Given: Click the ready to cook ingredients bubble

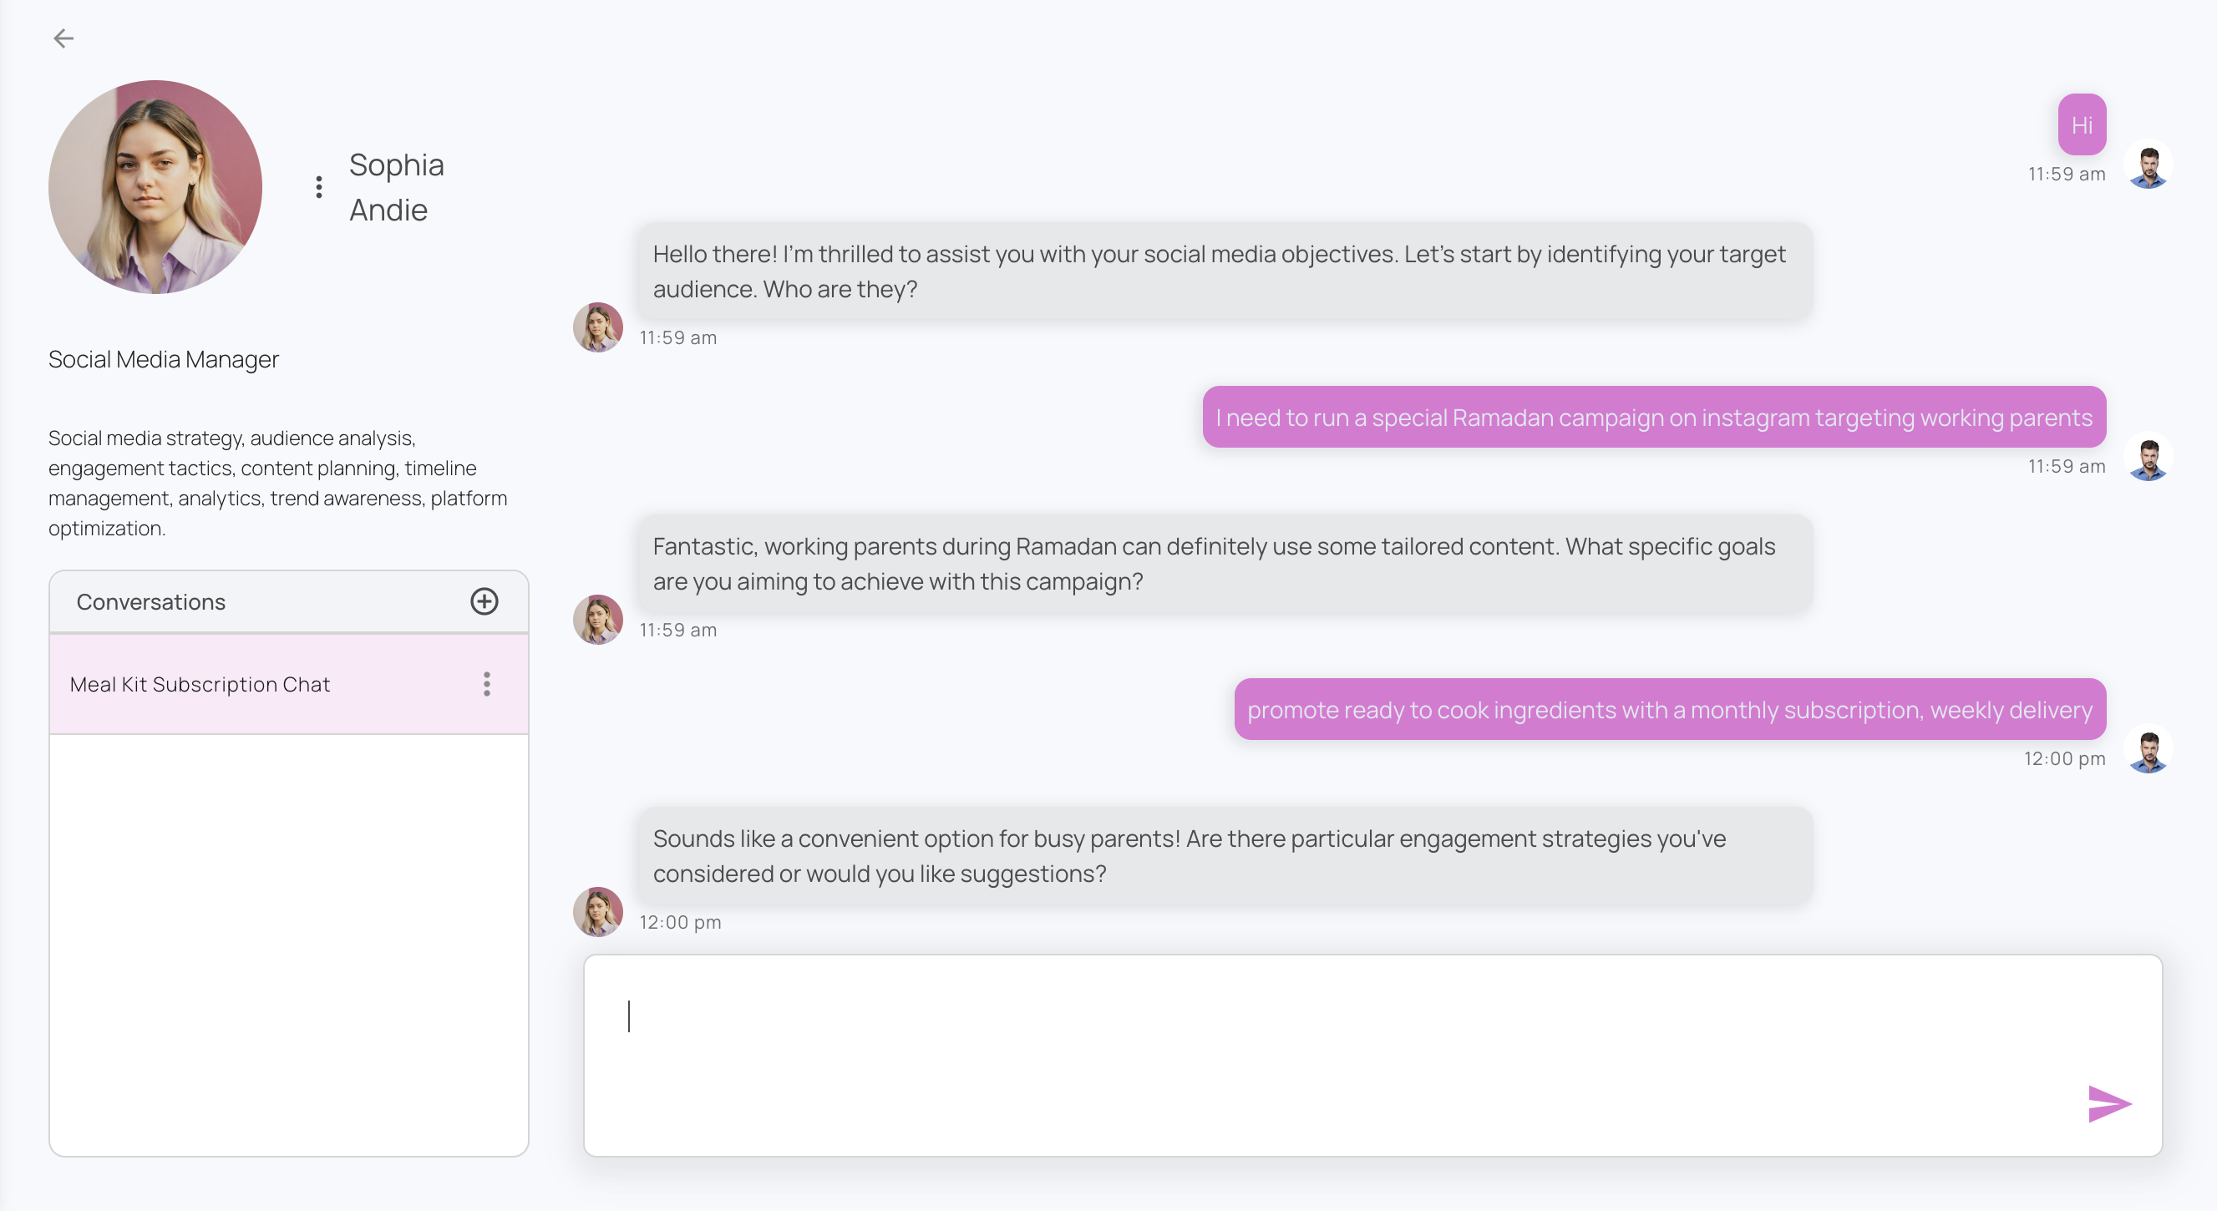Looking at the screenshot, I should 1670,710.
